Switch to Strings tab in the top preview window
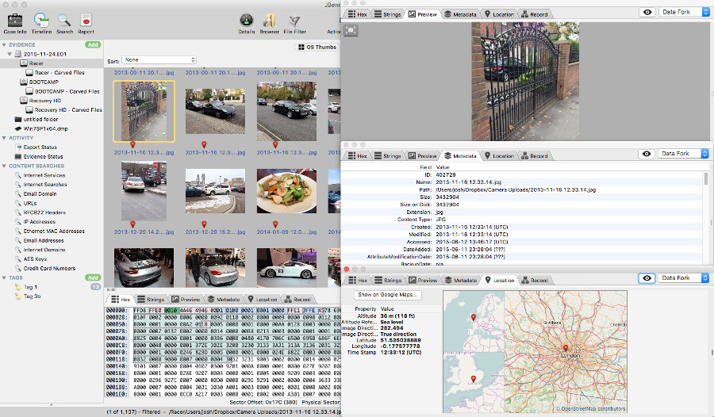714x417 pixels. tap(388, 13)
